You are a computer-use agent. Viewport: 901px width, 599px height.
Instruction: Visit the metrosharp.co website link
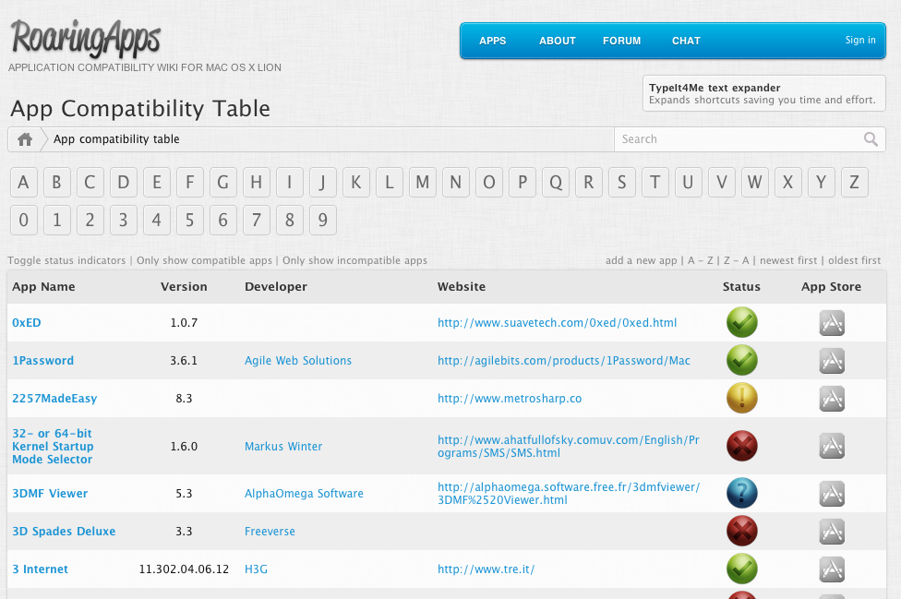click(510, 399)
